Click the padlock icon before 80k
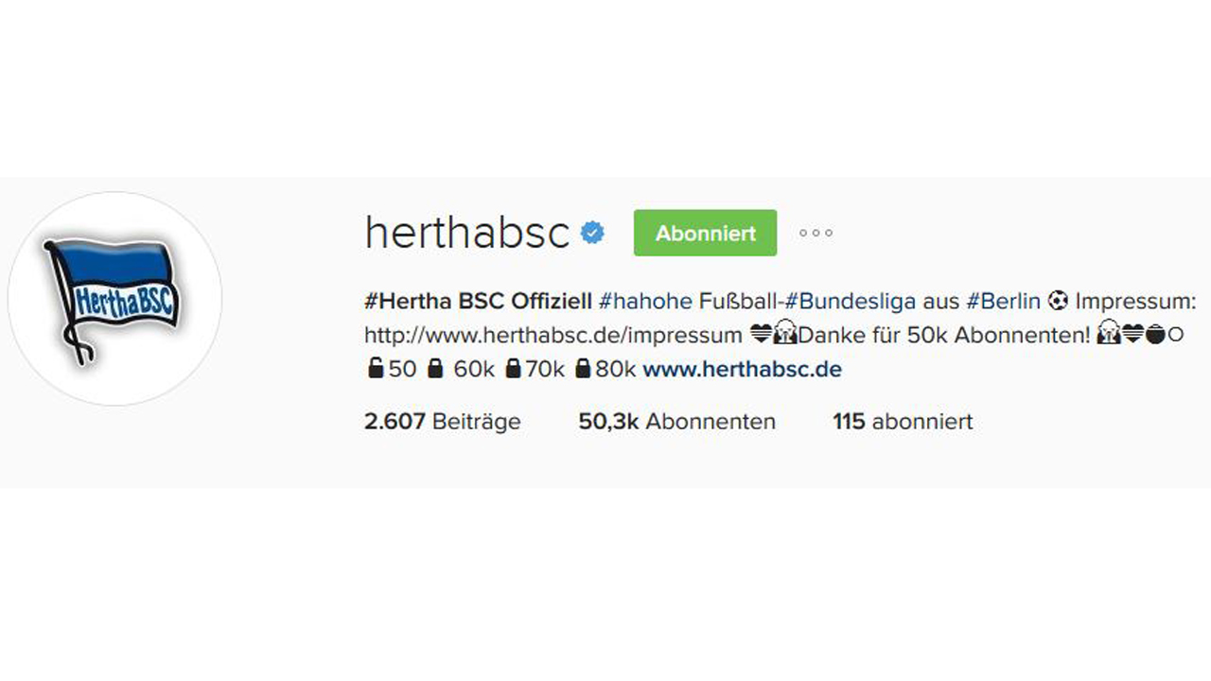This screenshot has height=681, width=1211. (x=583, y=368)
